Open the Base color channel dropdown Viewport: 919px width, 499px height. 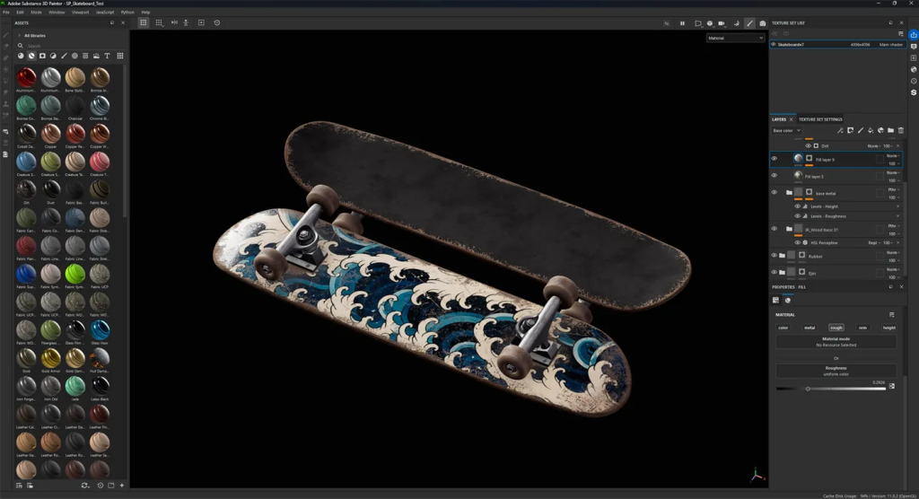pos(786,131)
